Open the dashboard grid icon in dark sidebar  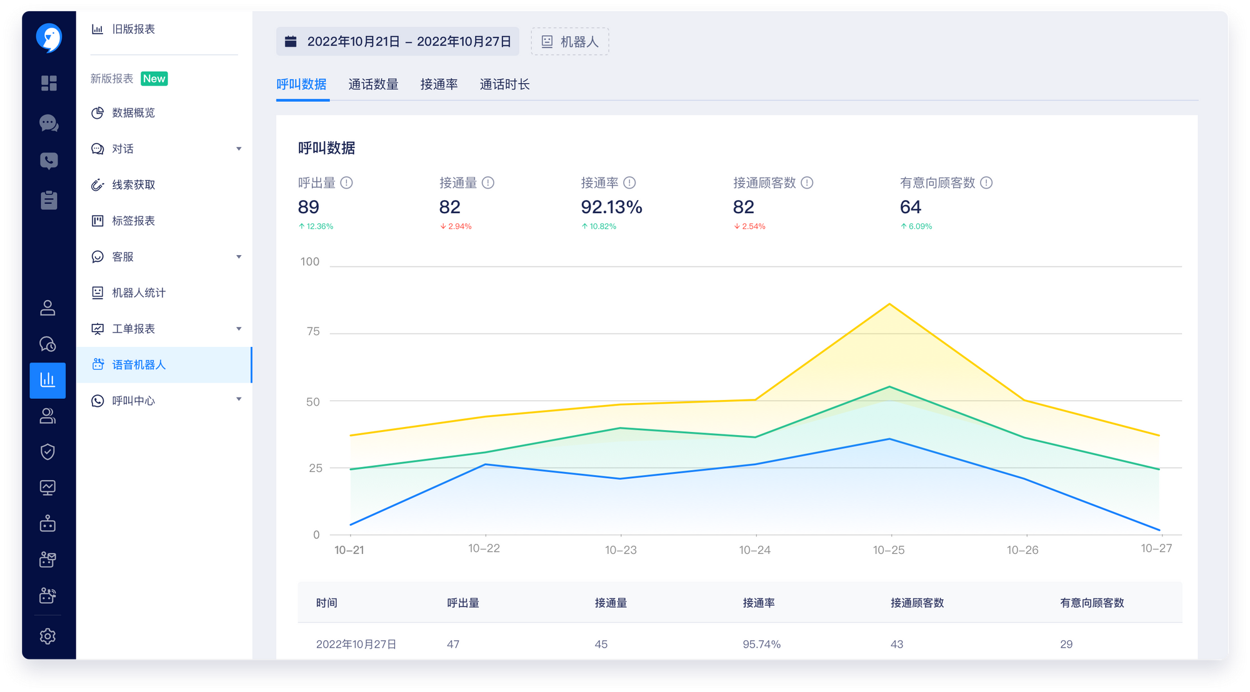[49, 83]
